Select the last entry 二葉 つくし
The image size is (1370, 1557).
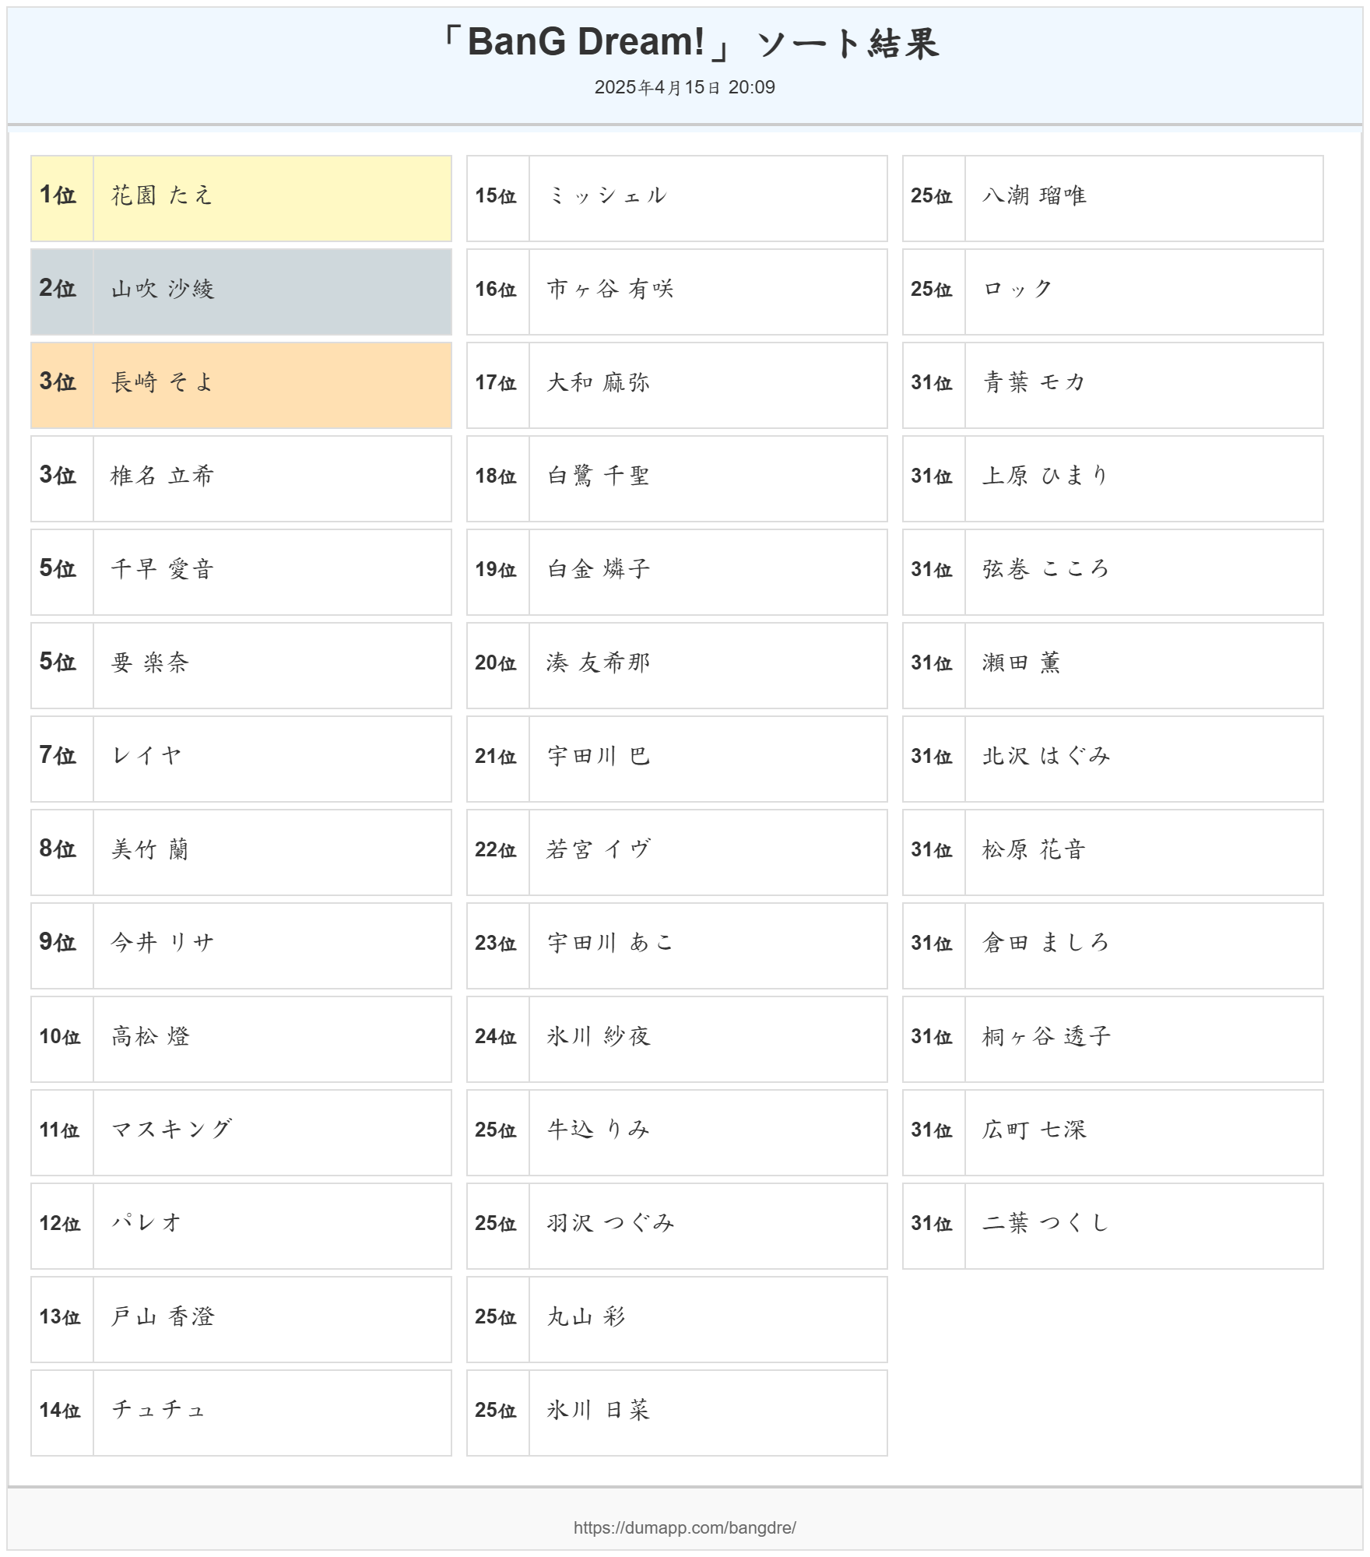tap(1045, 1223)
